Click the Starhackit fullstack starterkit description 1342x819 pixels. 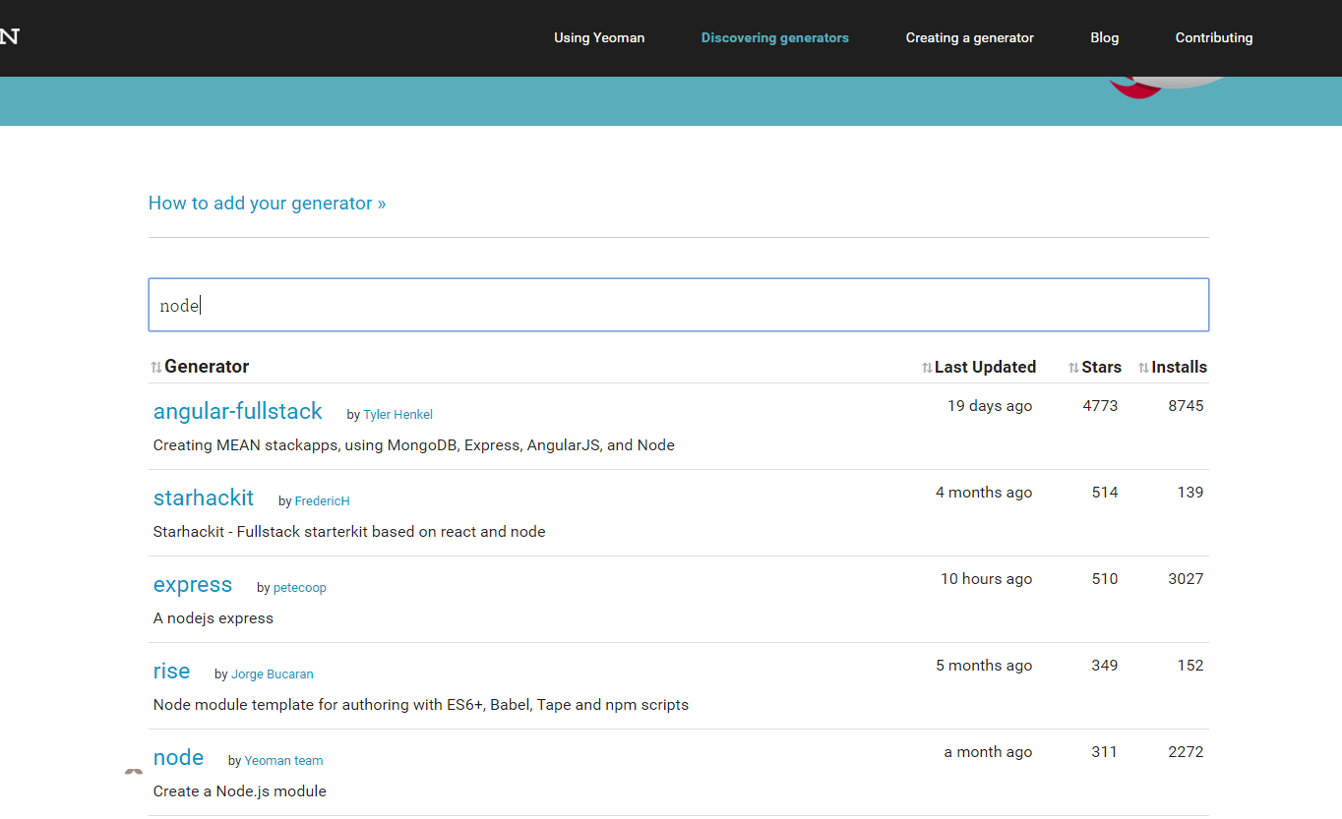point(349,532)
